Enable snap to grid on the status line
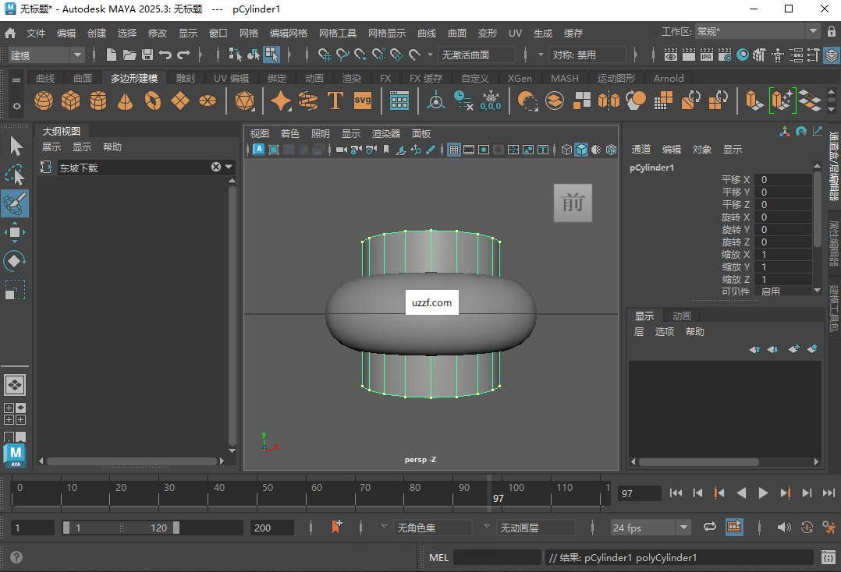 pos(325,55)
